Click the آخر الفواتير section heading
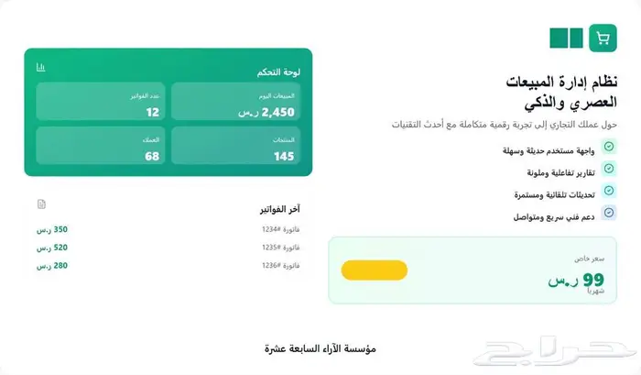 point(280,209)
